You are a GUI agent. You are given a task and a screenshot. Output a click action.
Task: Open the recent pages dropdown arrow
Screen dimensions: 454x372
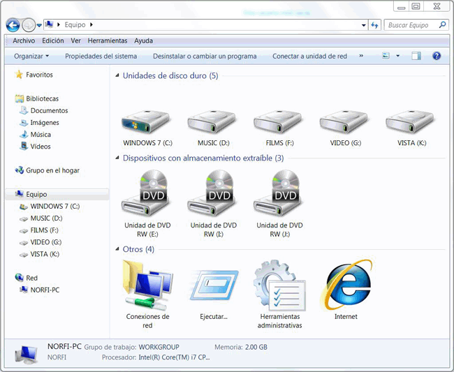click(x=39, y=25)
